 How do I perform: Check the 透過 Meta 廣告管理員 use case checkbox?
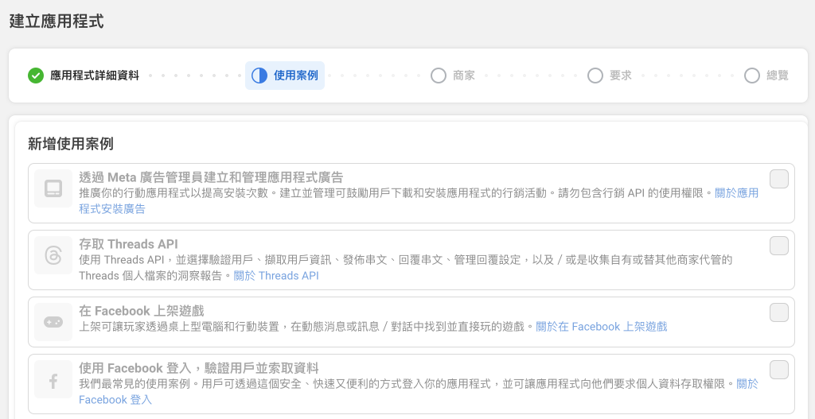point(779,179)
